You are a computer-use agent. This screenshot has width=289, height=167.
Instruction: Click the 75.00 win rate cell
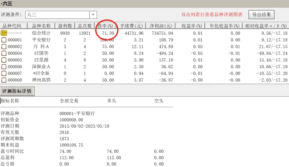(x=108, y=47)
